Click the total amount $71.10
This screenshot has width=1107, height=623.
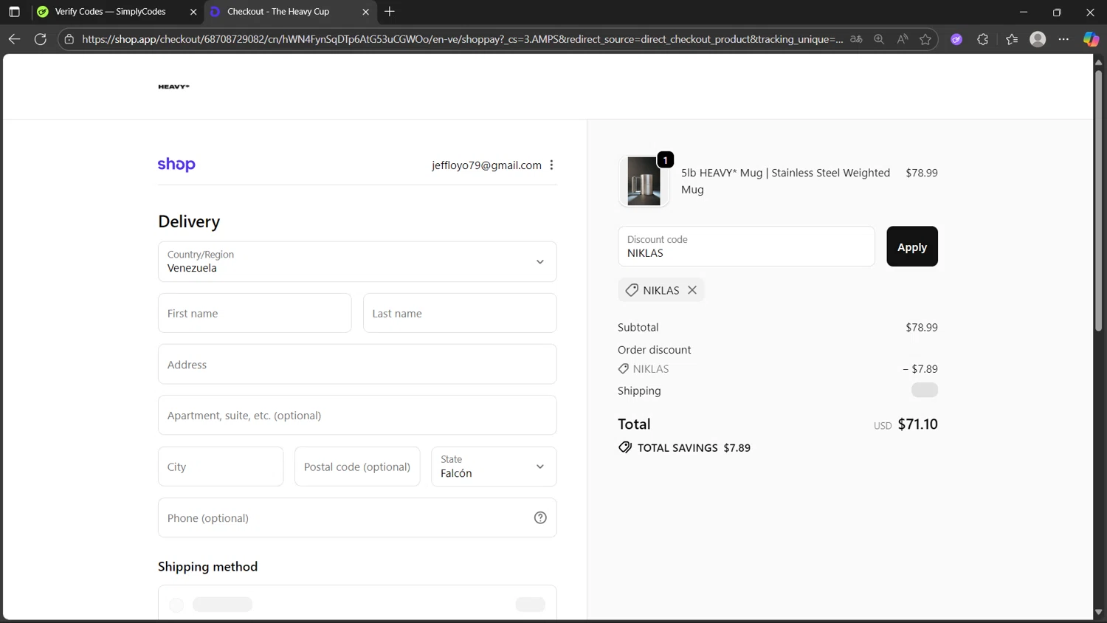click(917, 424)
